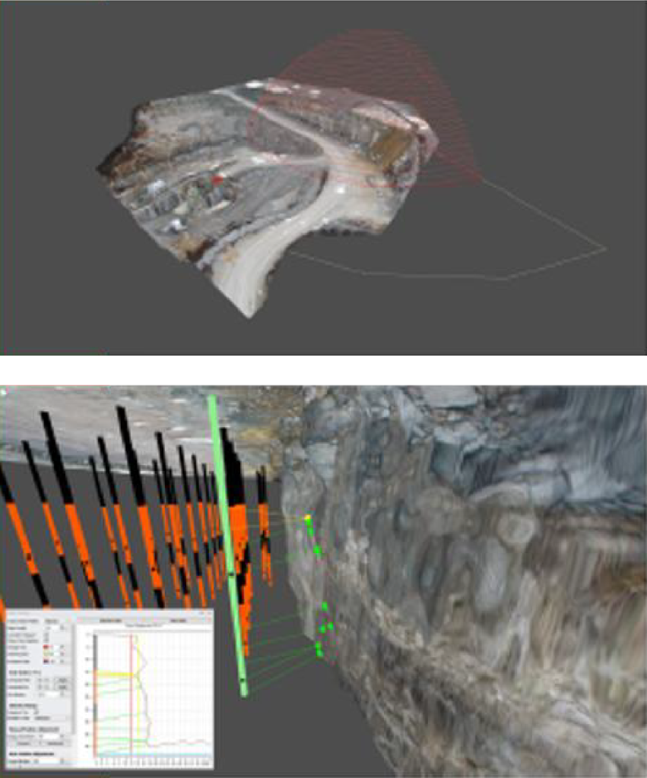Open dropdown beside the yellow color swatch
The height and width of the screenshot is (778, 647).
[62, 653]
